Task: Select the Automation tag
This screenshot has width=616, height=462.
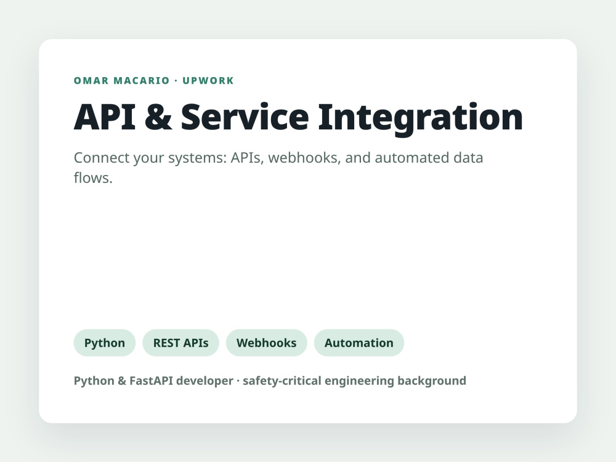Action: (359, 342)
